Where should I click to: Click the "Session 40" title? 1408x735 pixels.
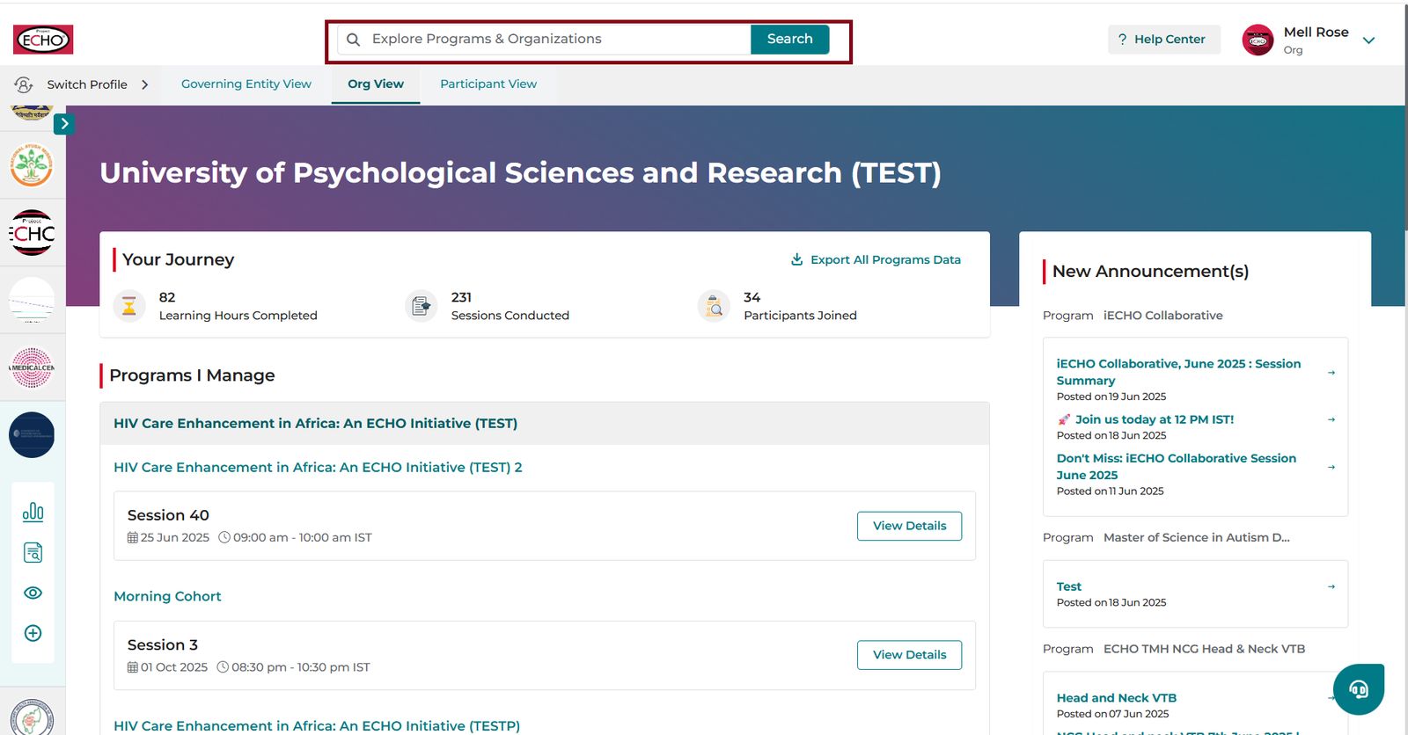168,515
